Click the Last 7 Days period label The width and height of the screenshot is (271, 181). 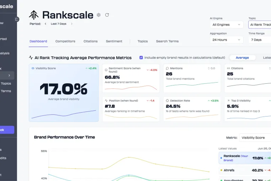pyautogui.click(x=59, y=24)
